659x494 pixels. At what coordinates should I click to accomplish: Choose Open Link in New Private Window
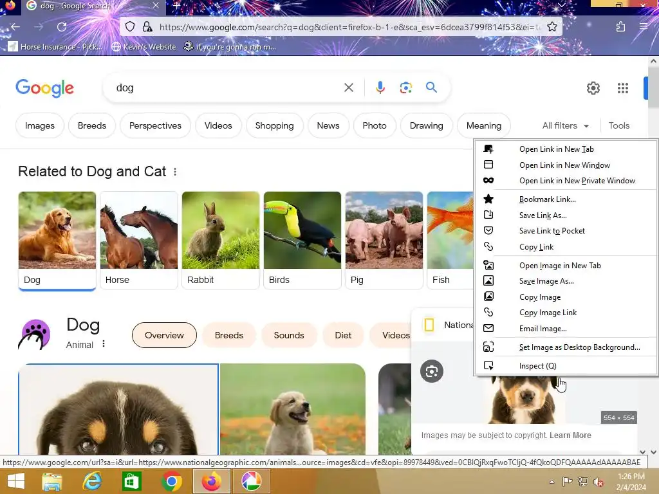566,181
